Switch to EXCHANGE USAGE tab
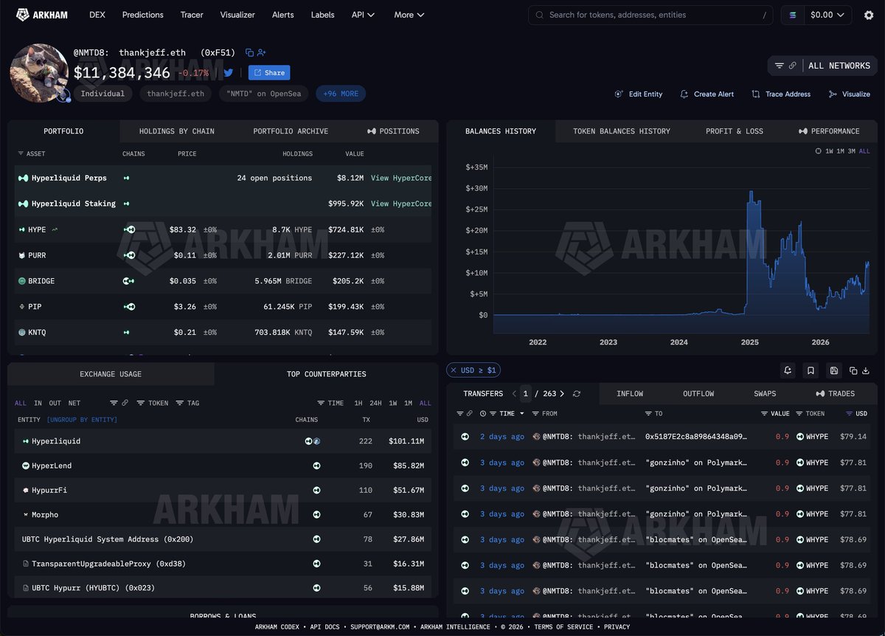885x636 pixels. click(x=111, y=374)
